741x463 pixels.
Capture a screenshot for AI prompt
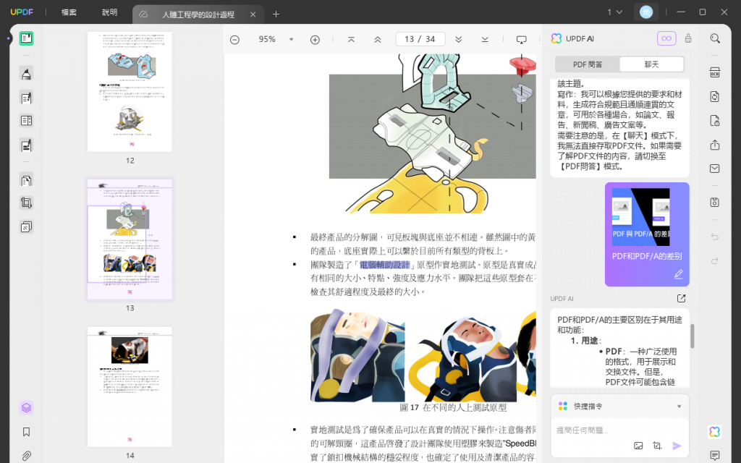tap(657, 446)
